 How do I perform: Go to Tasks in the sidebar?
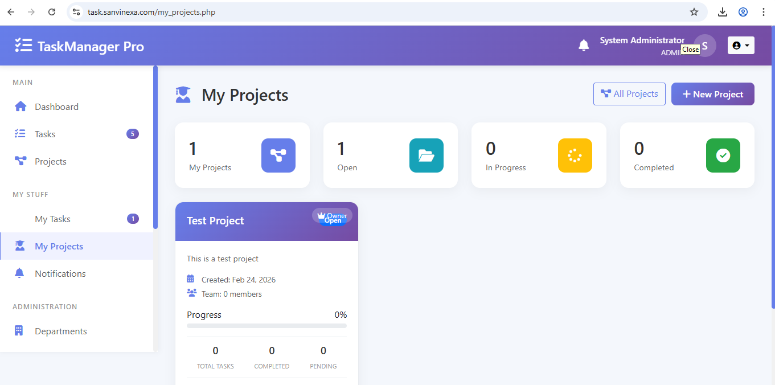45,134
